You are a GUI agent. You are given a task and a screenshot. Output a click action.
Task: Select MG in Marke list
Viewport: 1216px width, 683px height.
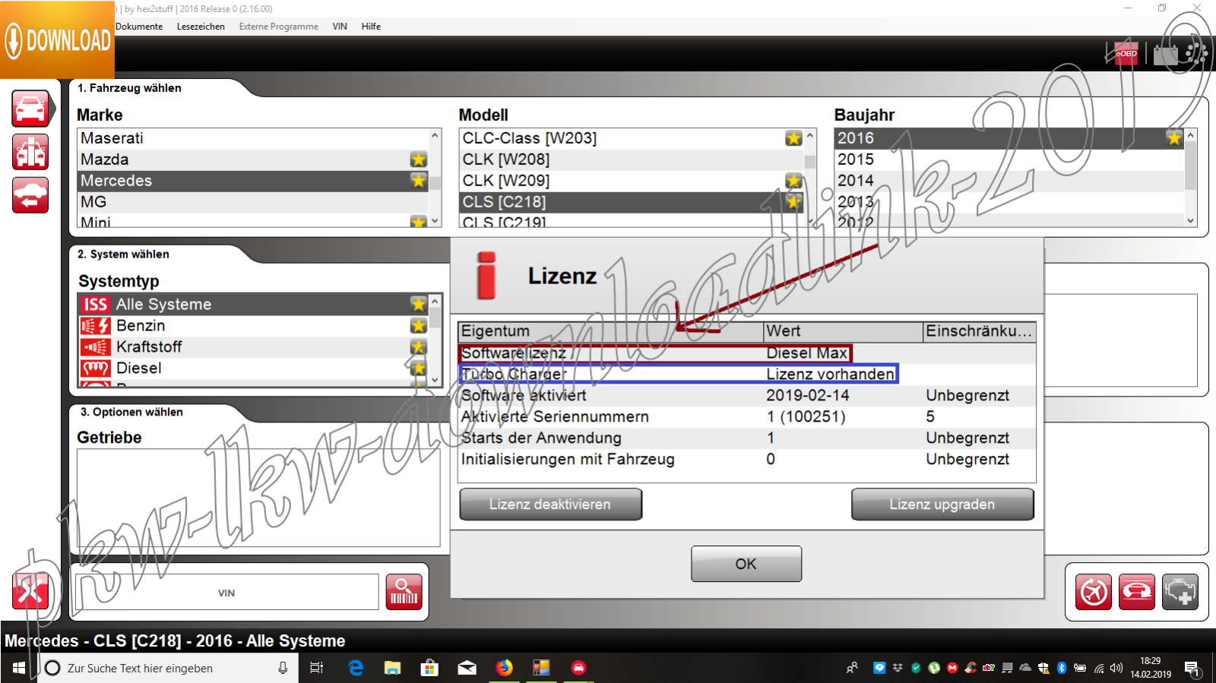coord(253,202)
